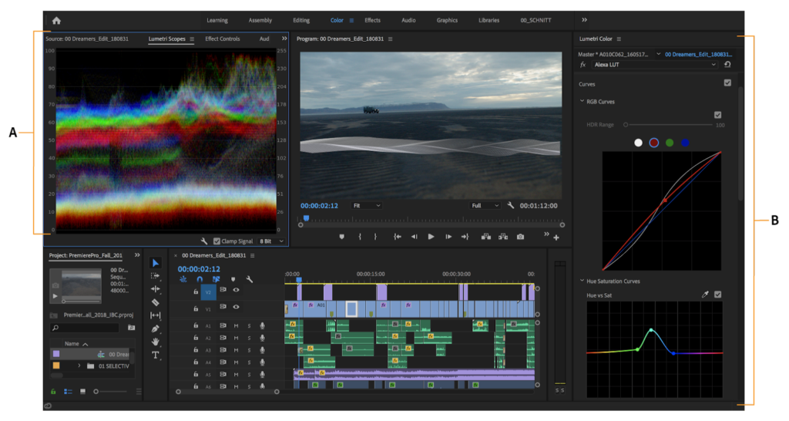Open Lumetri Scopes wrench settings

click(204, 241)
